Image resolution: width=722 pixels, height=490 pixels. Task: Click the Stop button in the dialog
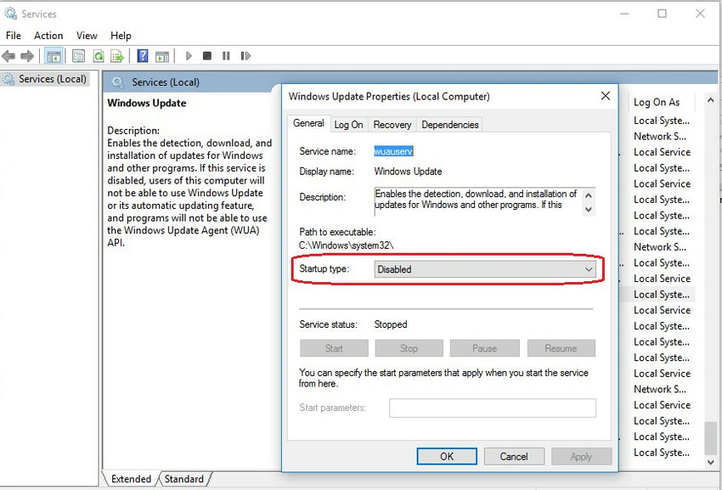pos(409,348)
